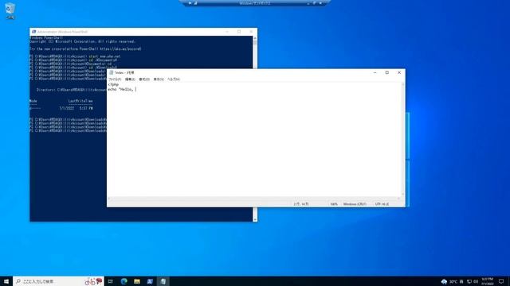Open the taskbar clock and date
510x286 pixels.
pos(487,281)
